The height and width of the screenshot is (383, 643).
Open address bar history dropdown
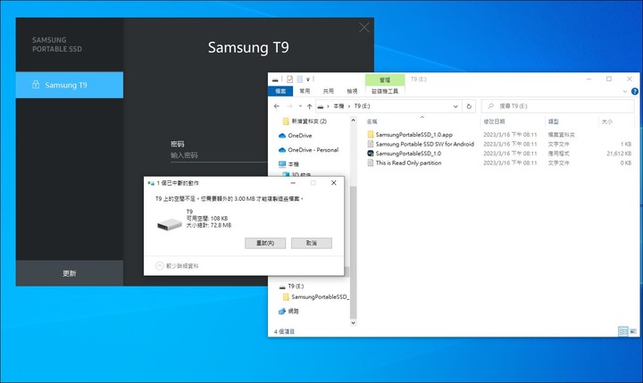[x=455, y=106]
